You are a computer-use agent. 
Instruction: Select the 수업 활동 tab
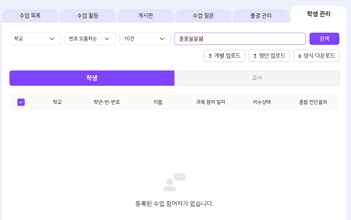pyautogui.click(x=88, y=16)
